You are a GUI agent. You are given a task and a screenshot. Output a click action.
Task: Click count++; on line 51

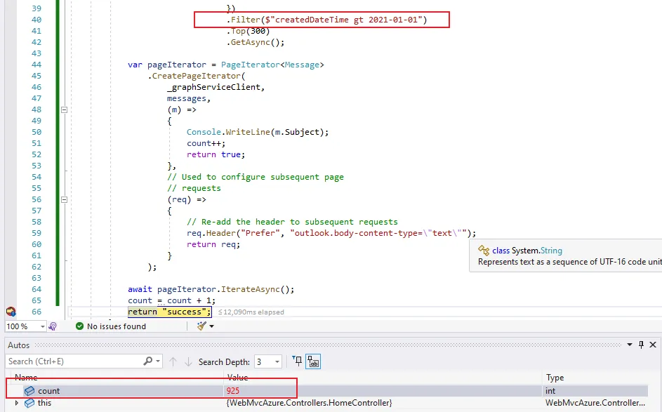point(206,143)
